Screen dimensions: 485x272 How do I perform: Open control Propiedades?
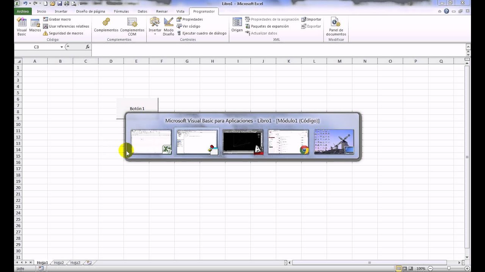click(x=189, y=19)
